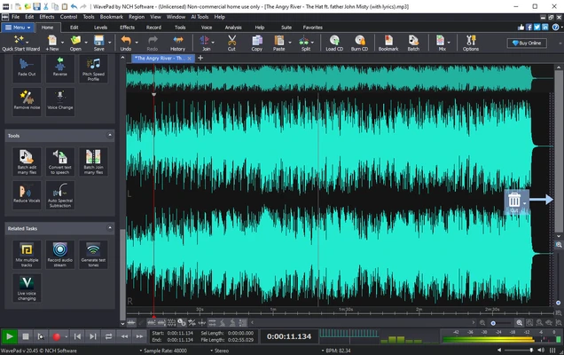Image resolution: width=564 pixels, height=355 pixels.
Task: Click the Buy Online button
Action: click(x=527, y=43)
